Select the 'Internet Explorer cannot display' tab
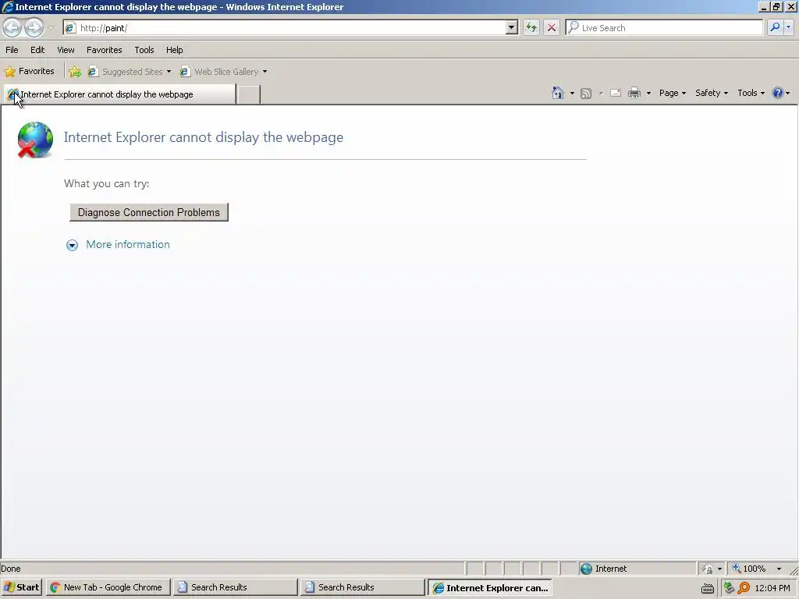This screenshot has width=799, height=599. point(119,94)
